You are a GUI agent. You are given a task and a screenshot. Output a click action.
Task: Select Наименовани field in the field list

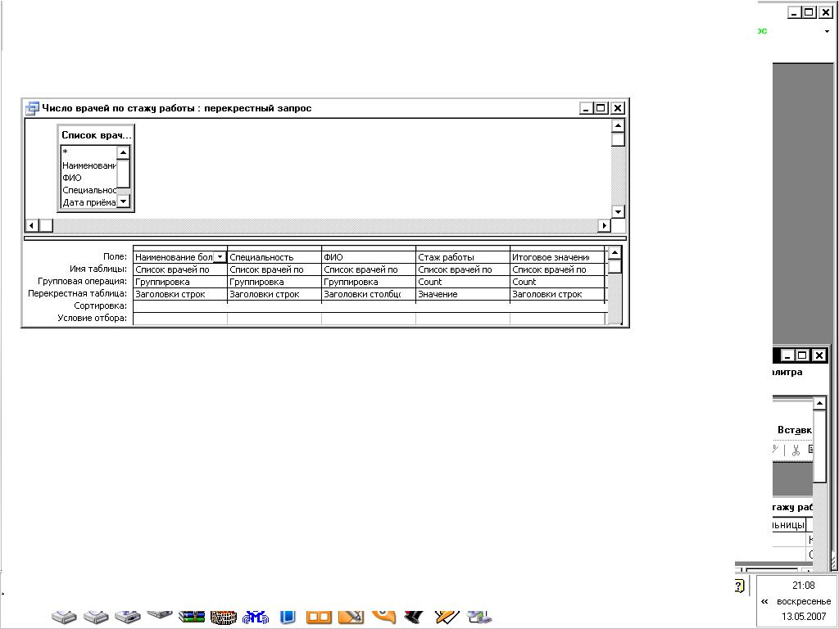pos(88,165)
